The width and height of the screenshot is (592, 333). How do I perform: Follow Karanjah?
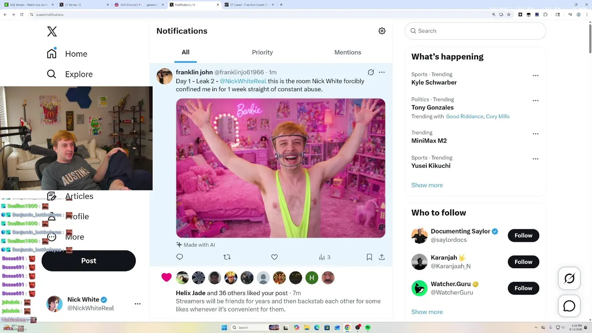(x=524, y=262)
